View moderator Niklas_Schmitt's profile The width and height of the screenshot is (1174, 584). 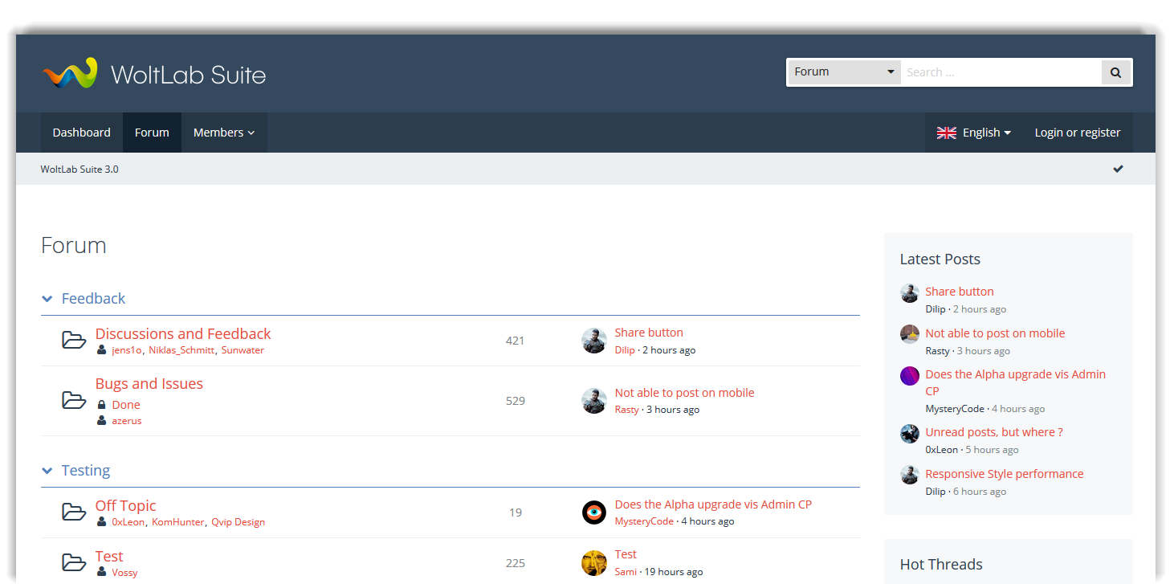point(181,350)
